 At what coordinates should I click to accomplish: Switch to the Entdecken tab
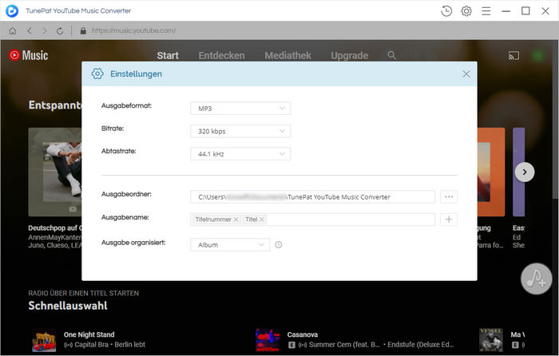[x=221, y=56]
